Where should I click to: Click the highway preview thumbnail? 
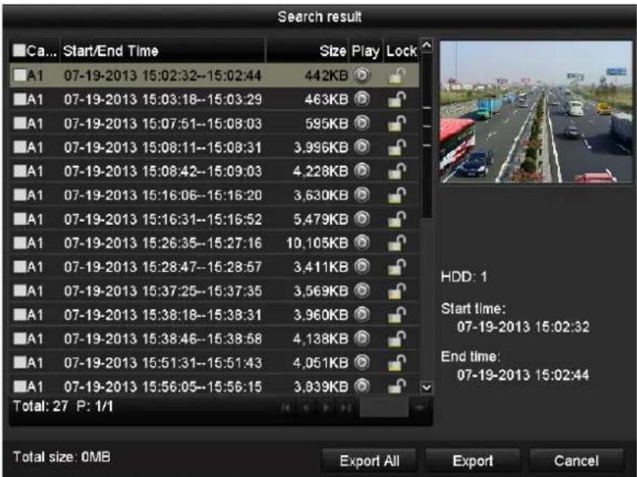click(536, 112)
